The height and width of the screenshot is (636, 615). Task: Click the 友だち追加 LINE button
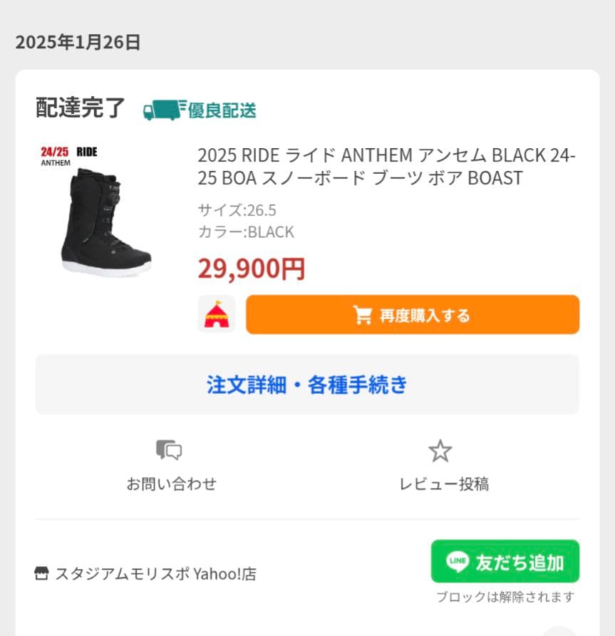(506, 562)
